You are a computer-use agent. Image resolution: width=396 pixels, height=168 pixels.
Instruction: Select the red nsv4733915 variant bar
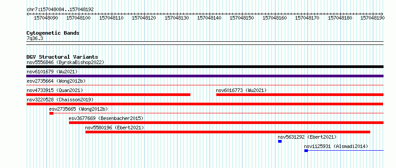(x=109, y=95)
